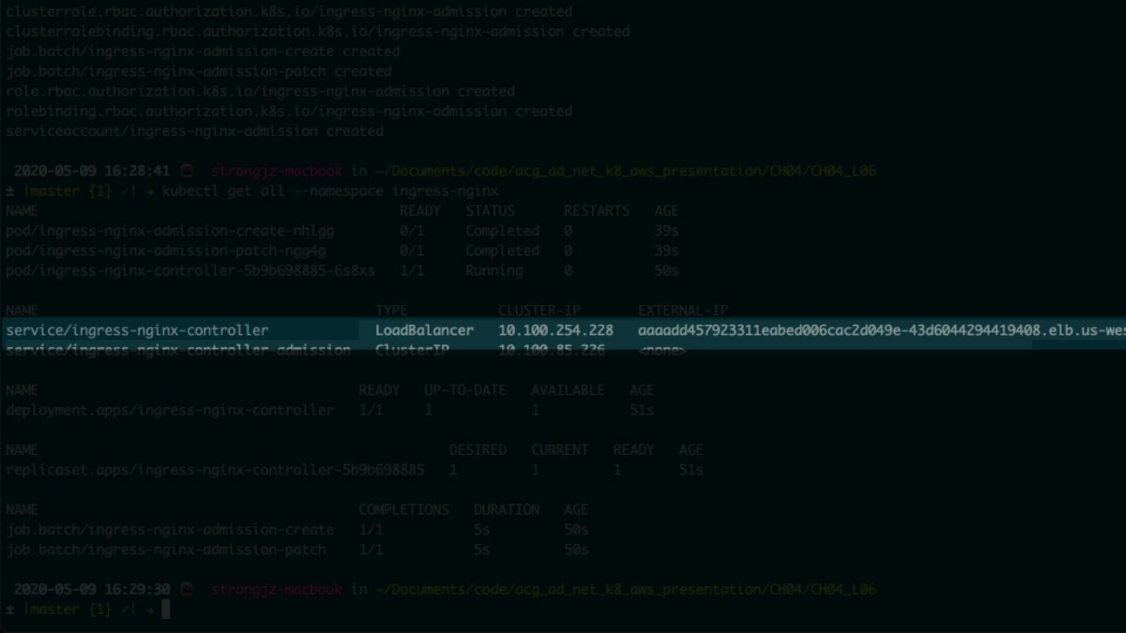The image size is (1126, 633).
Task: Click the replicaset.apps controller-5b9b698885 entry
Action: [x=215, y=470]
